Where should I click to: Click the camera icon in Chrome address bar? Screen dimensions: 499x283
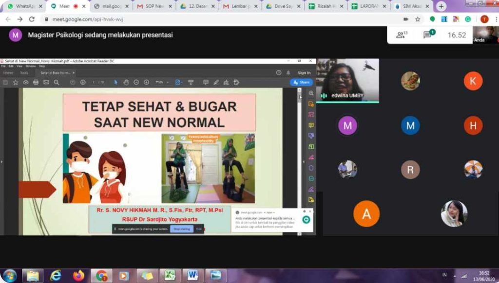406,19
